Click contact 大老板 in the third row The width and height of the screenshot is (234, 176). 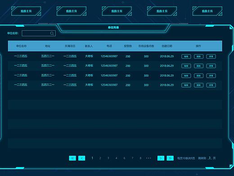[x=89, y=75]
